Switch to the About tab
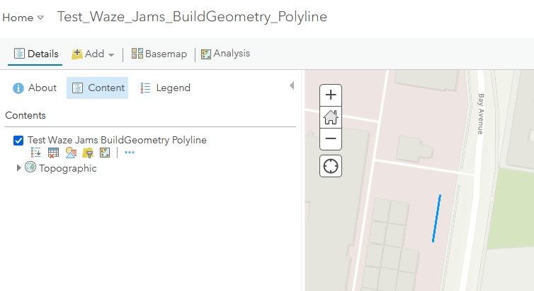Screen dimensions: 534x291 tap(35, 88)
